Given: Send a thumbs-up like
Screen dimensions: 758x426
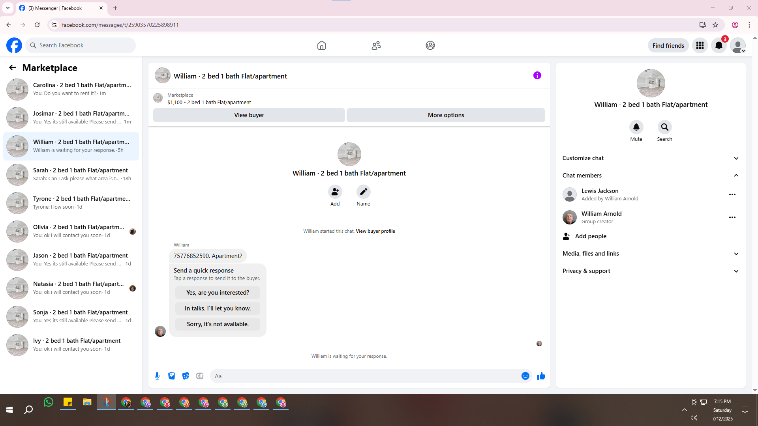Looking at the screenshot, I should point(541,376).
